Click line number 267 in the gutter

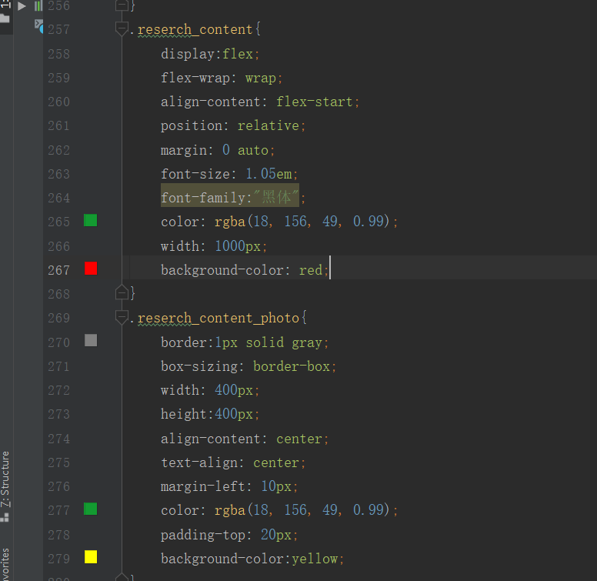point(58,270)
